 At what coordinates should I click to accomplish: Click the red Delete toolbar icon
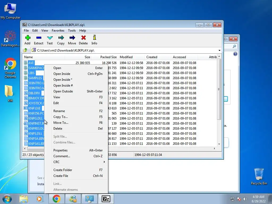coord(83,38)
